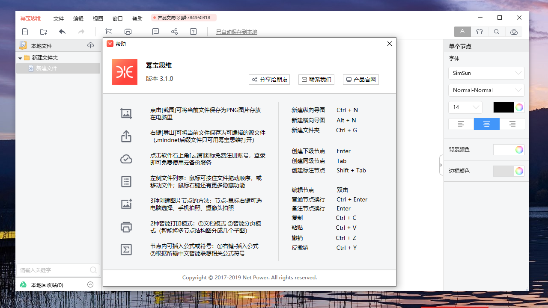Close the 帮助 dialog
This screenshot has width=548, height=308.
pos(390,44)
